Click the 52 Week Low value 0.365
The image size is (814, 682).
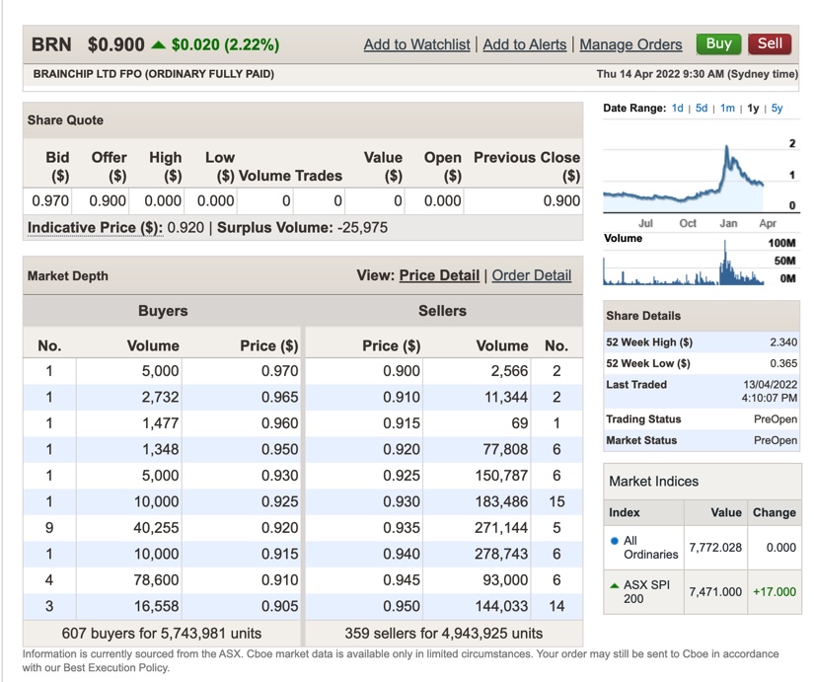(x=783, y=363)
